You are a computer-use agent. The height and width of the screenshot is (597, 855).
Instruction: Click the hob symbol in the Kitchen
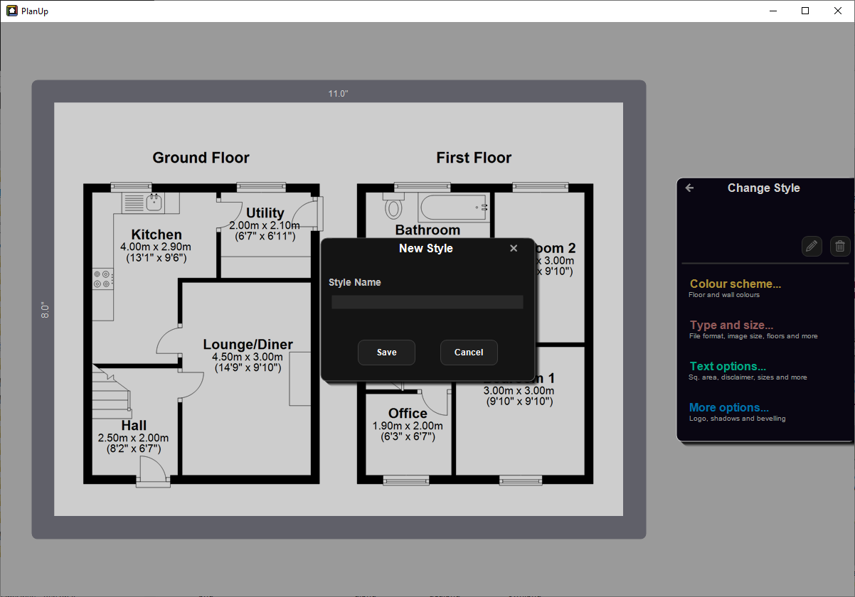coord(102,278)
